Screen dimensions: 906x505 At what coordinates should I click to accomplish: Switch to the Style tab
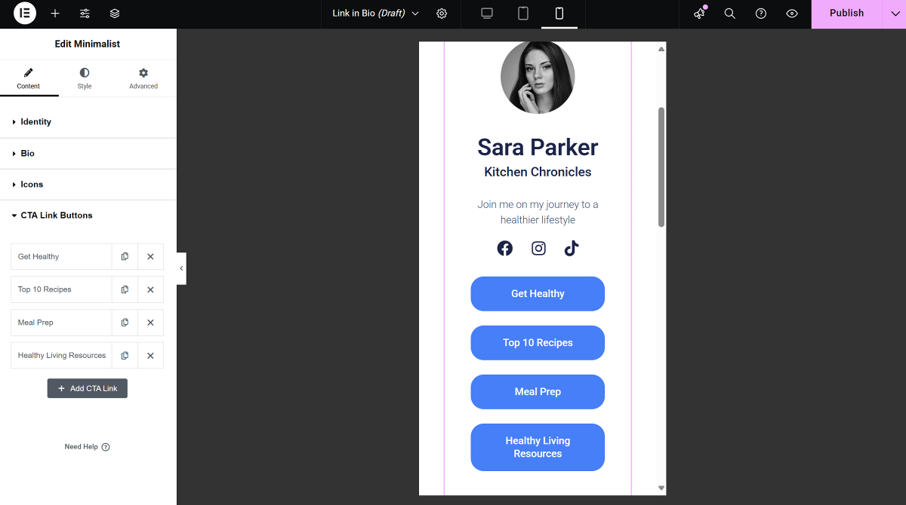pos(85,78)
